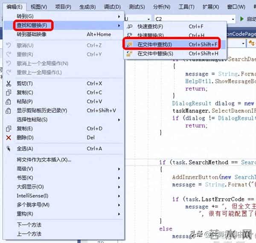Open the 扩展(X) menu
The width and height of the screenshot is (256, 243).
tap(211, 7)
